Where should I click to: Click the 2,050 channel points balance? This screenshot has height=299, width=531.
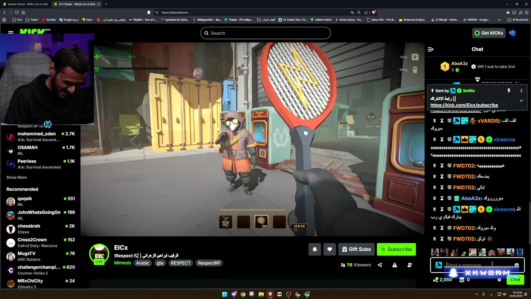(x=442, y=279)
